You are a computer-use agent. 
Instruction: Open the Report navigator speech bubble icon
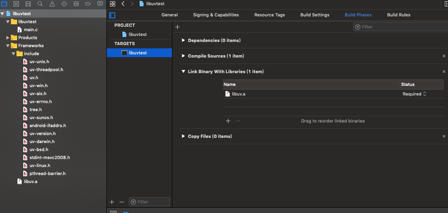click(x=100, y=4)
